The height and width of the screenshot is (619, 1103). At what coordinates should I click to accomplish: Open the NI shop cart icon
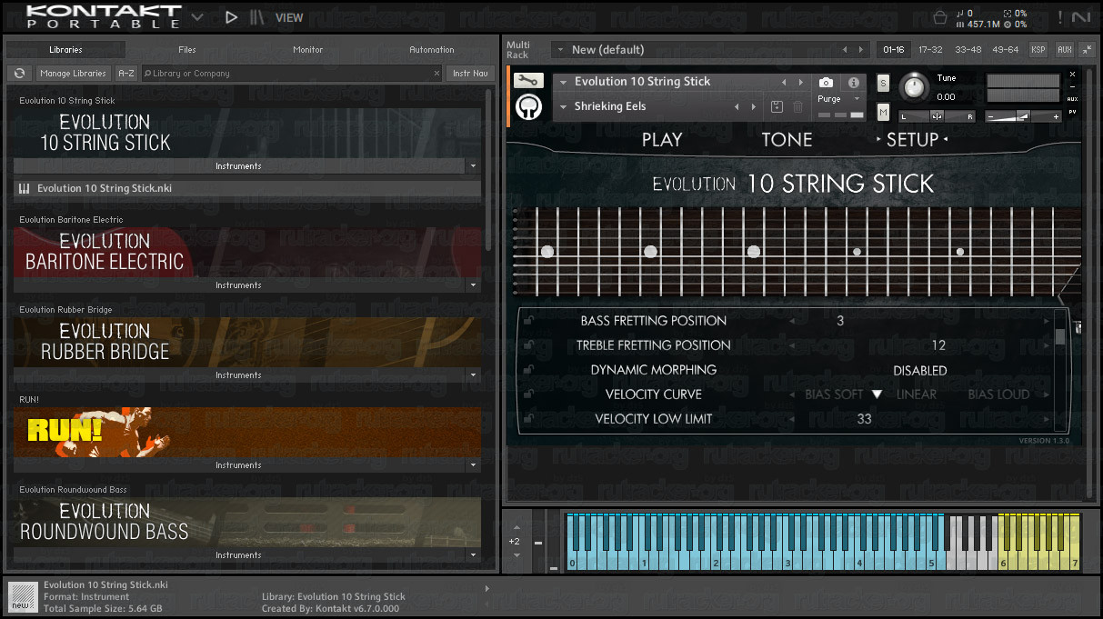(940, 16)
